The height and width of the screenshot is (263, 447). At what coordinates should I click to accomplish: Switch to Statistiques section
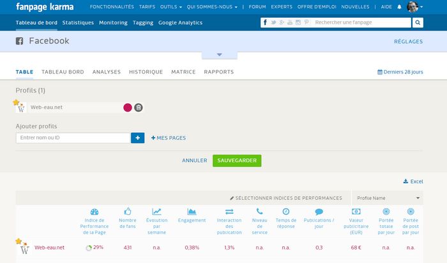tap(78, 22)
